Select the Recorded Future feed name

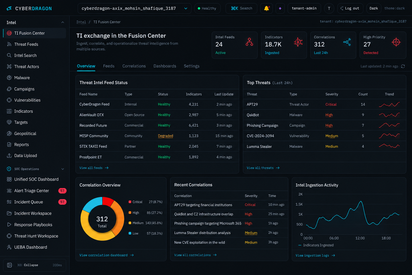pyautogui.click(x=93, y=125)
